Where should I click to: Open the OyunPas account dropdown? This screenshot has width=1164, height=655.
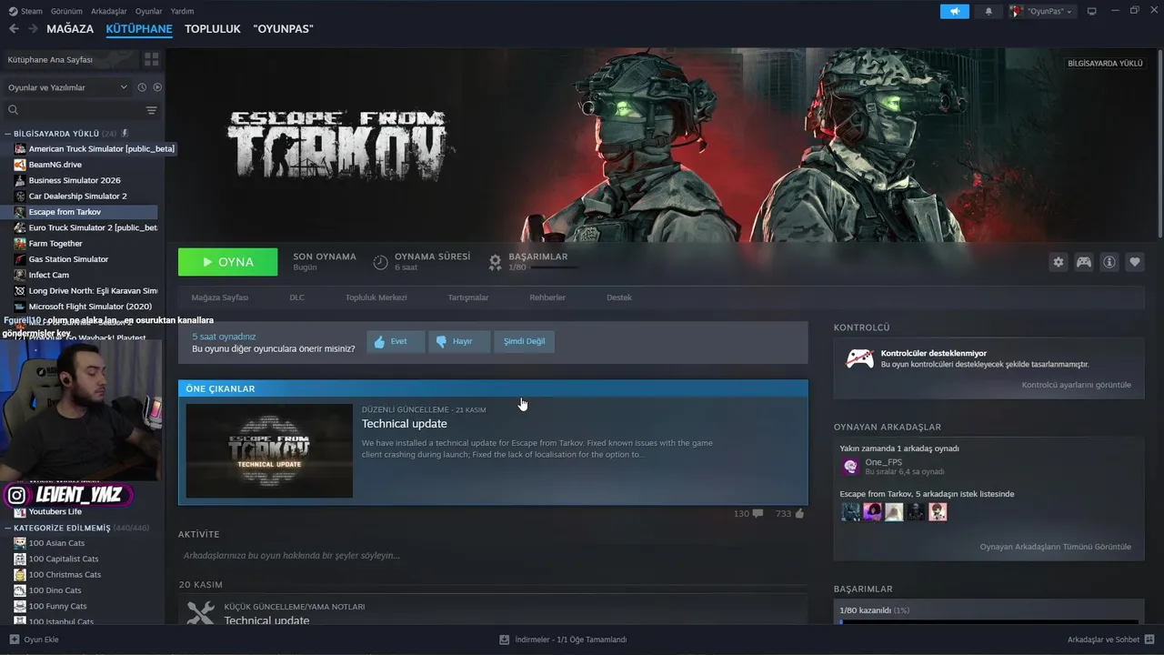tap(1042, 12)
